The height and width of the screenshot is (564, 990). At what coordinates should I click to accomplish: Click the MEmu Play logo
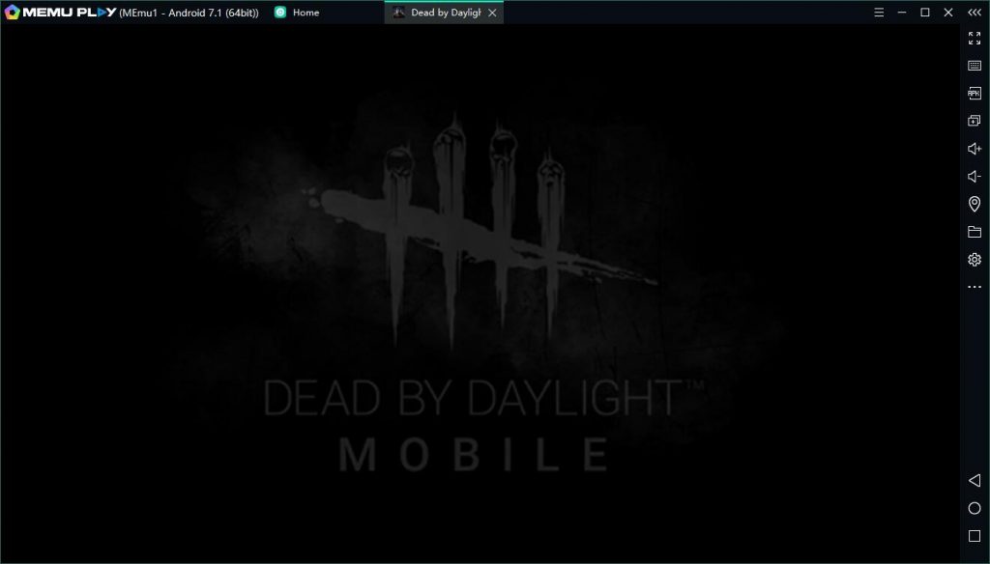(x=61, y=12)
